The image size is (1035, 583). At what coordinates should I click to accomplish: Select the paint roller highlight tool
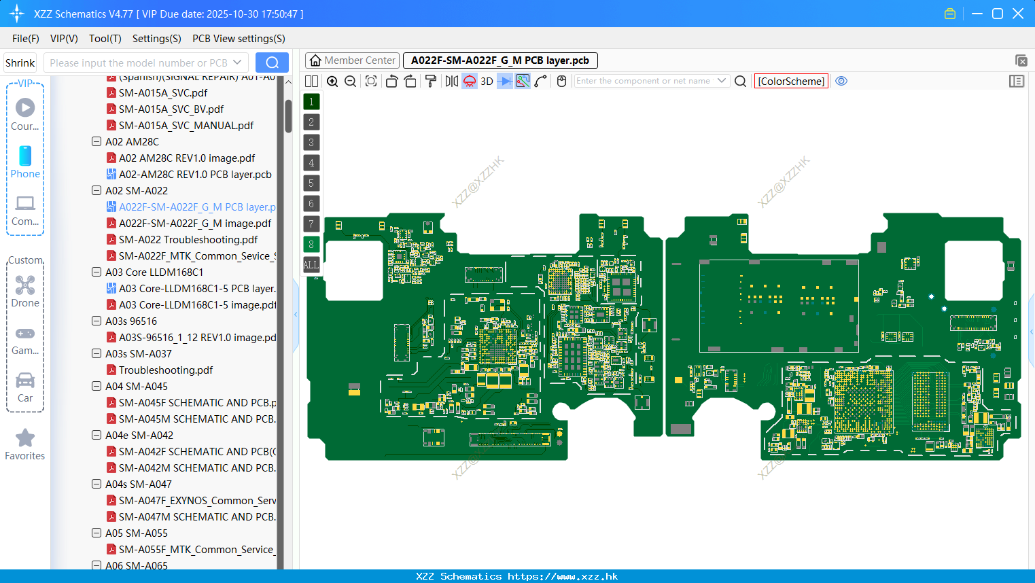[431, 81]
